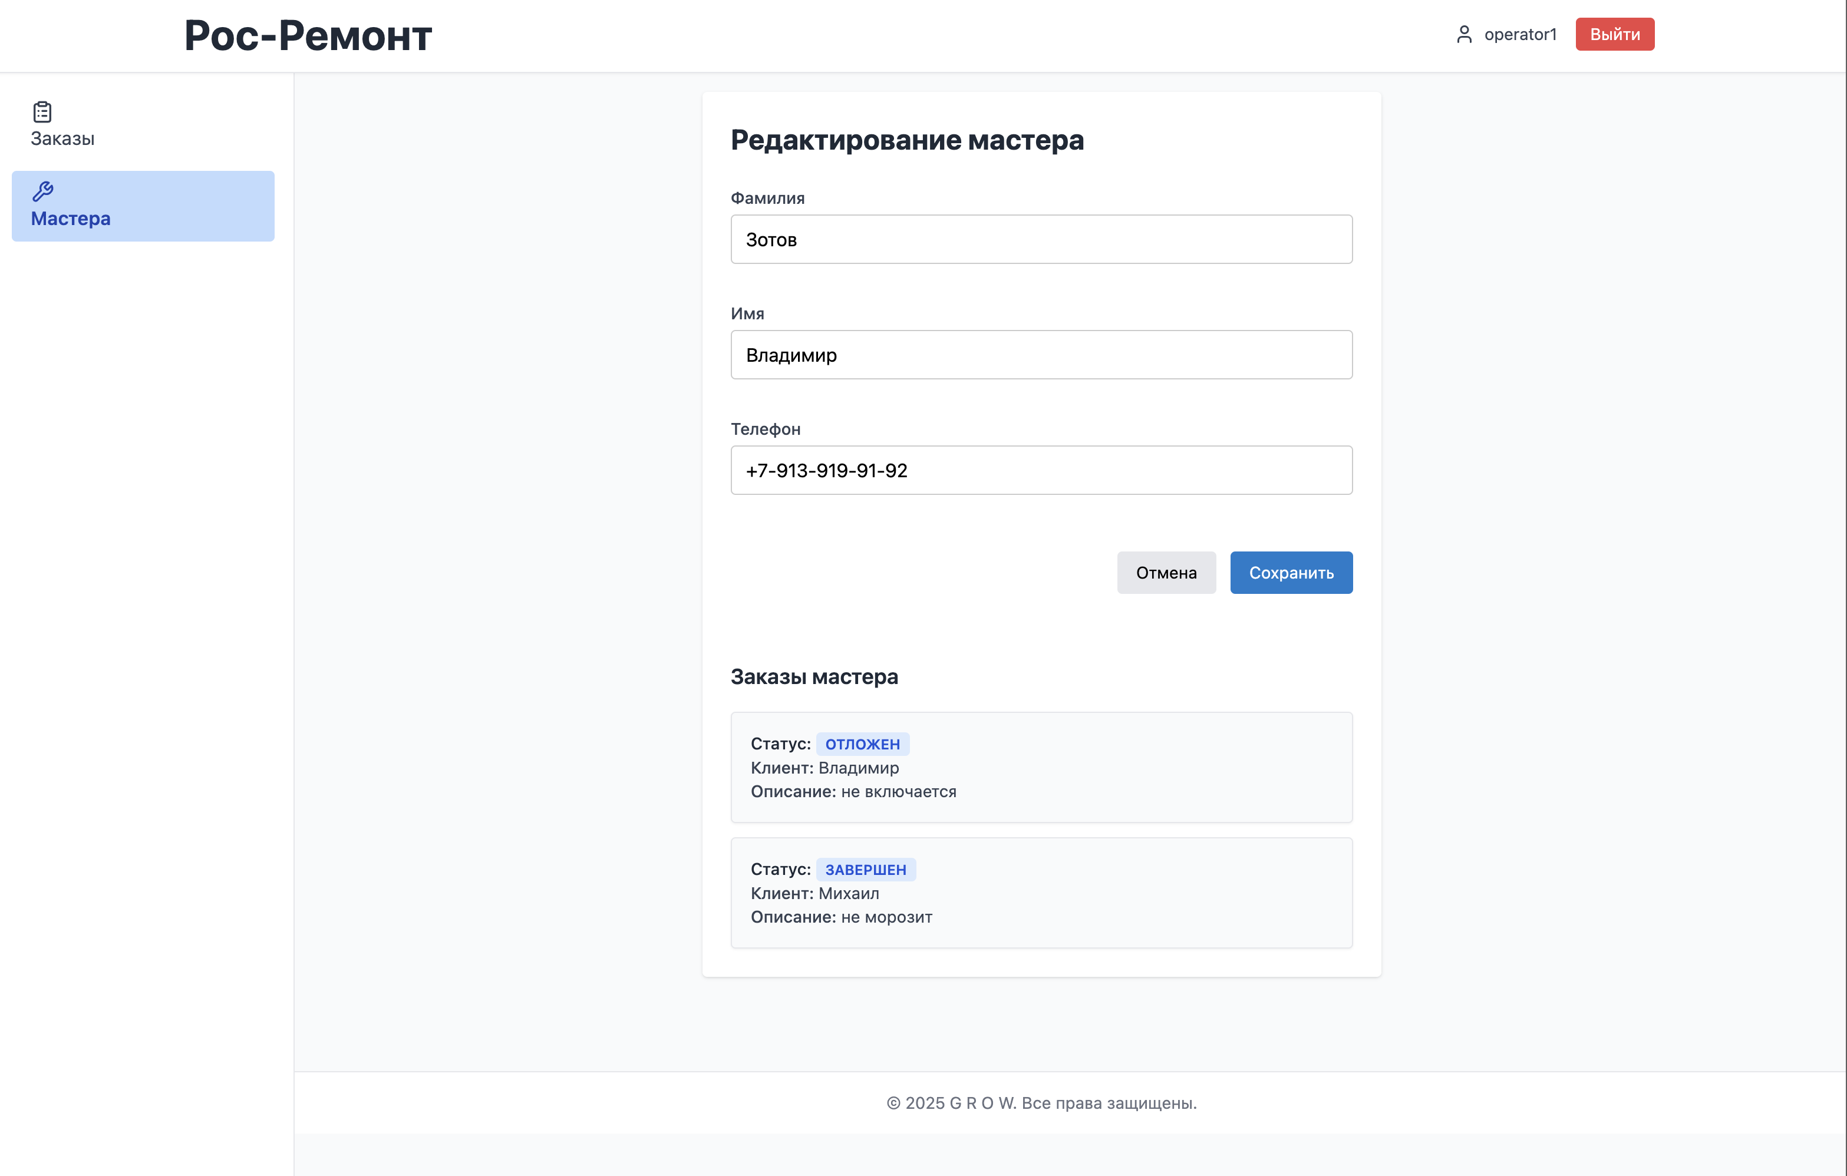Focus the Имя field containing Владимир

pyautogui.click(x=1041, y=355)
